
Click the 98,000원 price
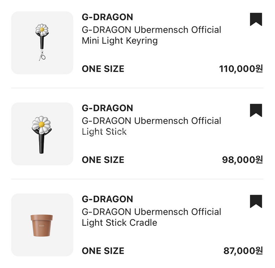(243, 160)
